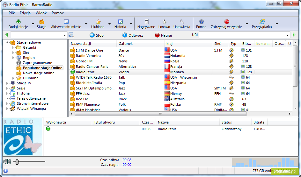Select SKY.FM Uptempo Smooth Jazz row
Screen dimensions: 301x177
(x=181, y=88)
